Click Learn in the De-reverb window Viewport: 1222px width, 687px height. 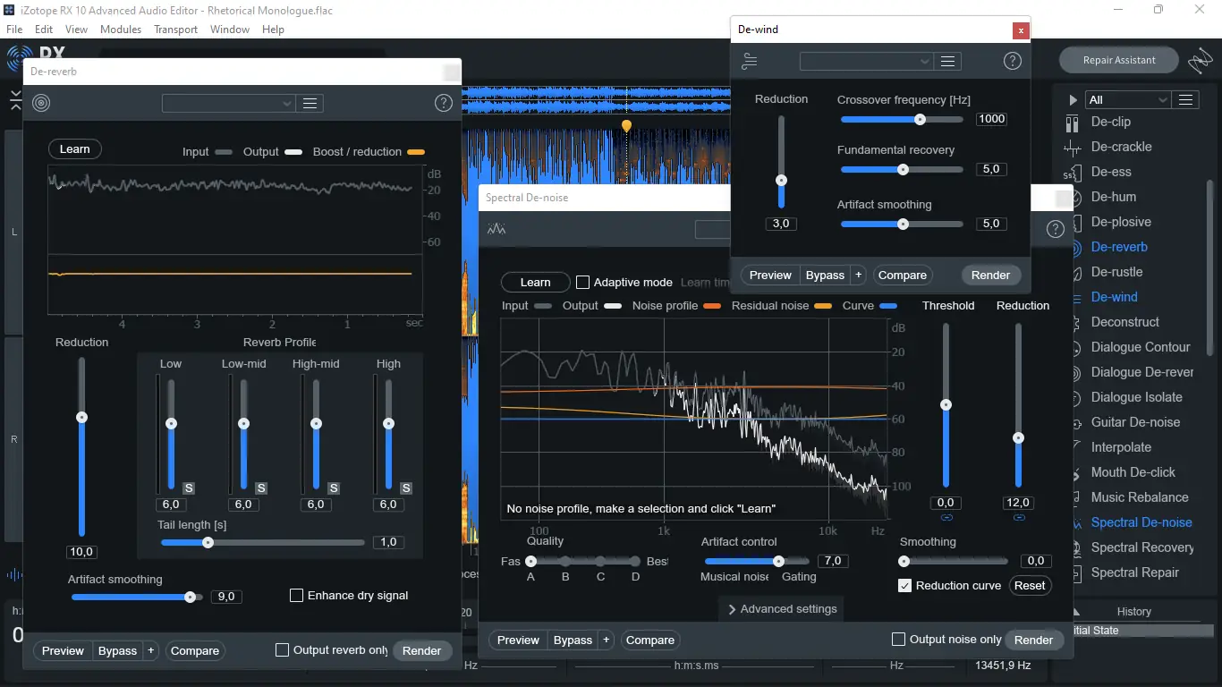(74, 149)
